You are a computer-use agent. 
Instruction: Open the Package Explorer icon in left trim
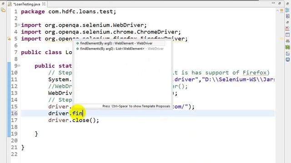point(3,10)
